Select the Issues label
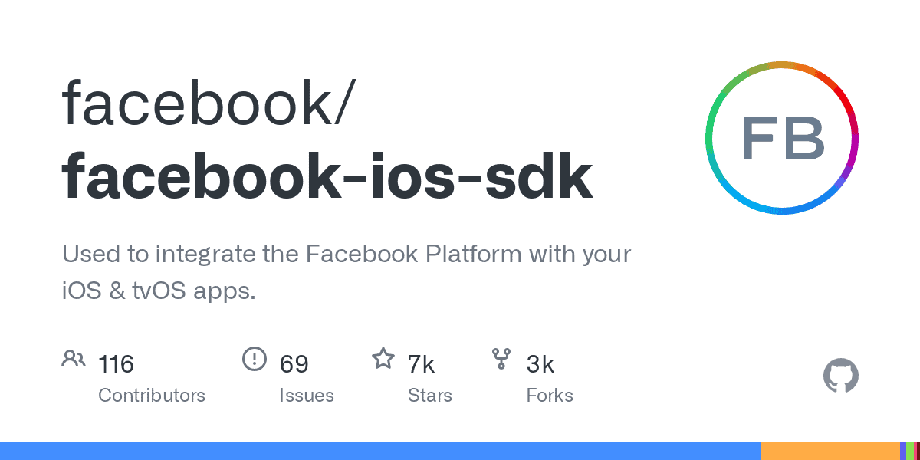The height and width of the screenshot is (460, 920). pyautogui.click(x=307, y=396)
